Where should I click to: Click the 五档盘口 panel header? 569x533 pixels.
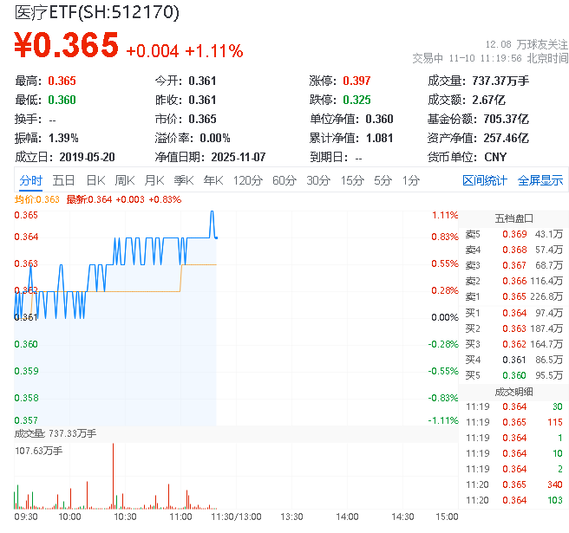tap(513, 218)
